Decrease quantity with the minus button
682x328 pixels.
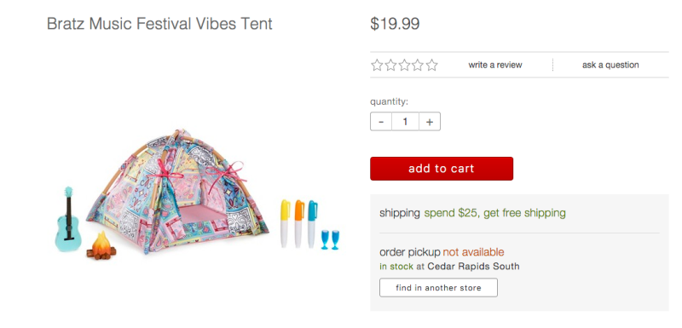(x=381, y=122)
